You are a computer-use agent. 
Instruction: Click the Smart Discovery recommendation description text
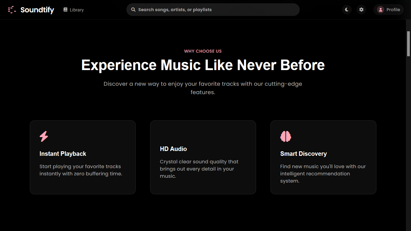323,174
